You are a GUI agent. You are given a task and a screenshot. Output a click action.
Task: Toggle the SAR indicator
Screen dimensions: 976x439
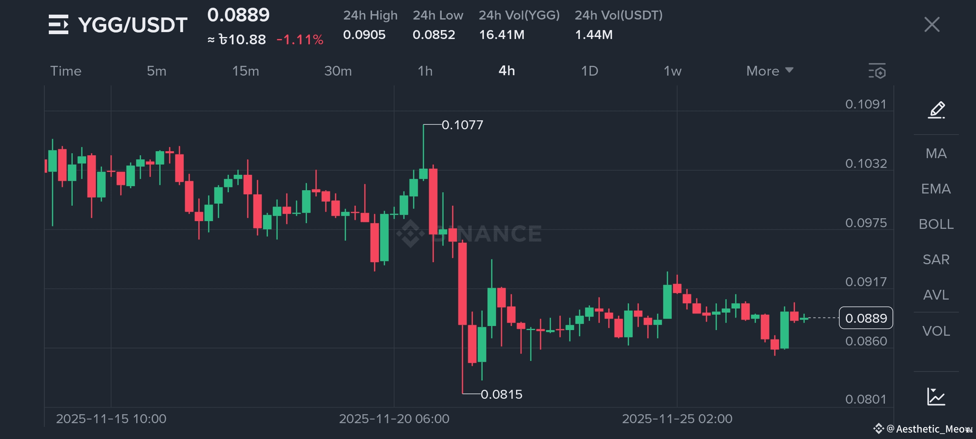[x=936, y=259]
